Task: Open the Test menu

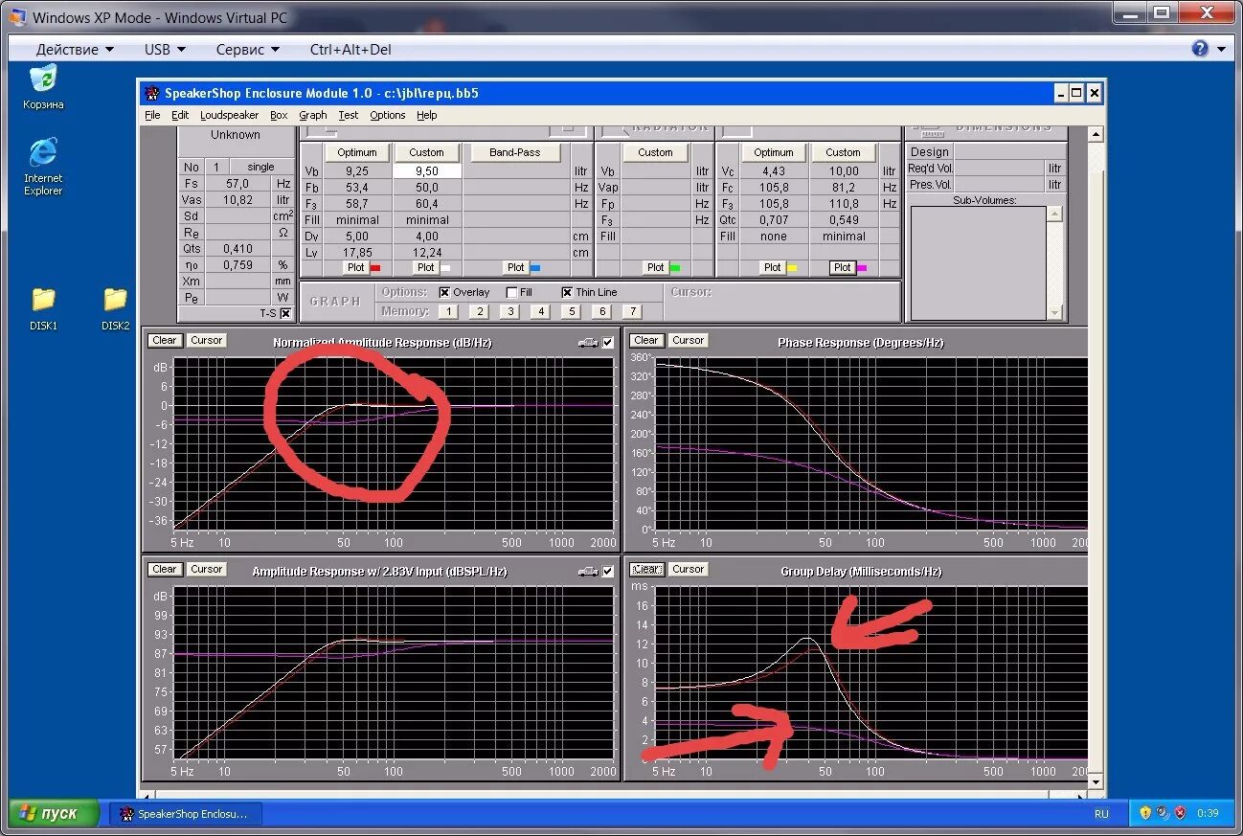Action: pyautogui.click(x=348, y=115)
